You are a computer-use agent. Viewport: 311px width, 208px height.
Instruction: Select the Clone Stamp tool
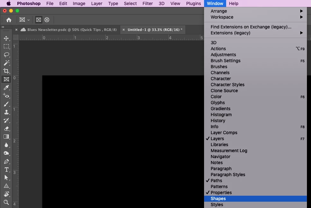click(x=6, y=112)
